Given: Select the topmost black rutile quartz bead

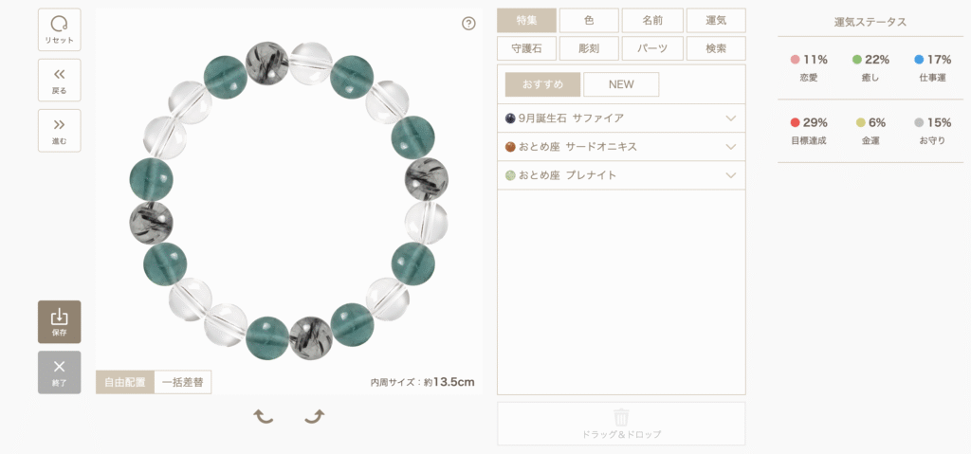Looking at the screenshot, I should [x=267, y=63].
